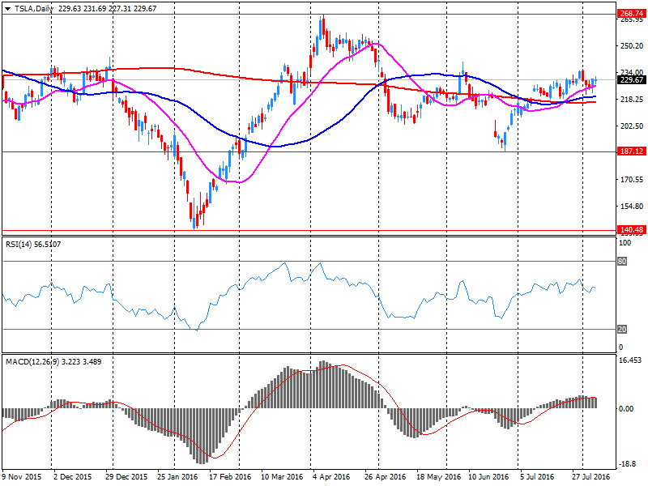Select the TSLA,Daily chart title text
Image resolution: width=648 pixels, height=486 pixels.
point(34,9)
